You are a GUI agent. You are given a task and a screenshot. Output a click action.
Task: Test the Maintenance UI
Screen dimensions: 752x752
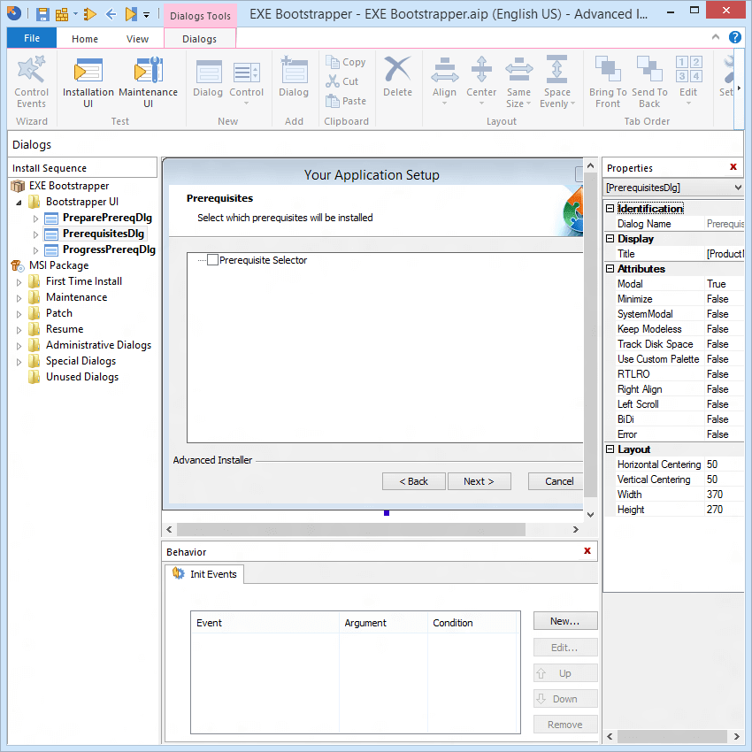tap(148, 82)
